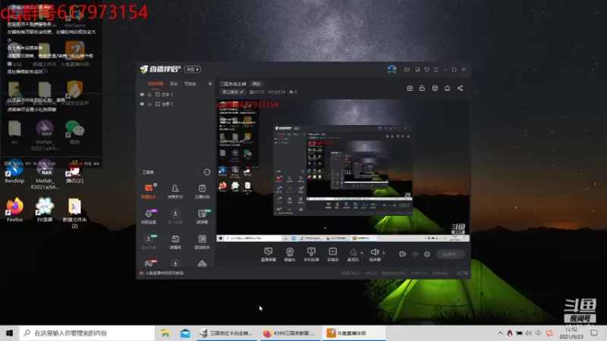The height and width of the screenshot is (341, 607).
Task: Toggle visibility of the 全屏 1 source
Action: [142, 104]
